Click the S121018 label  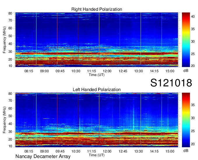click(171, 83)
